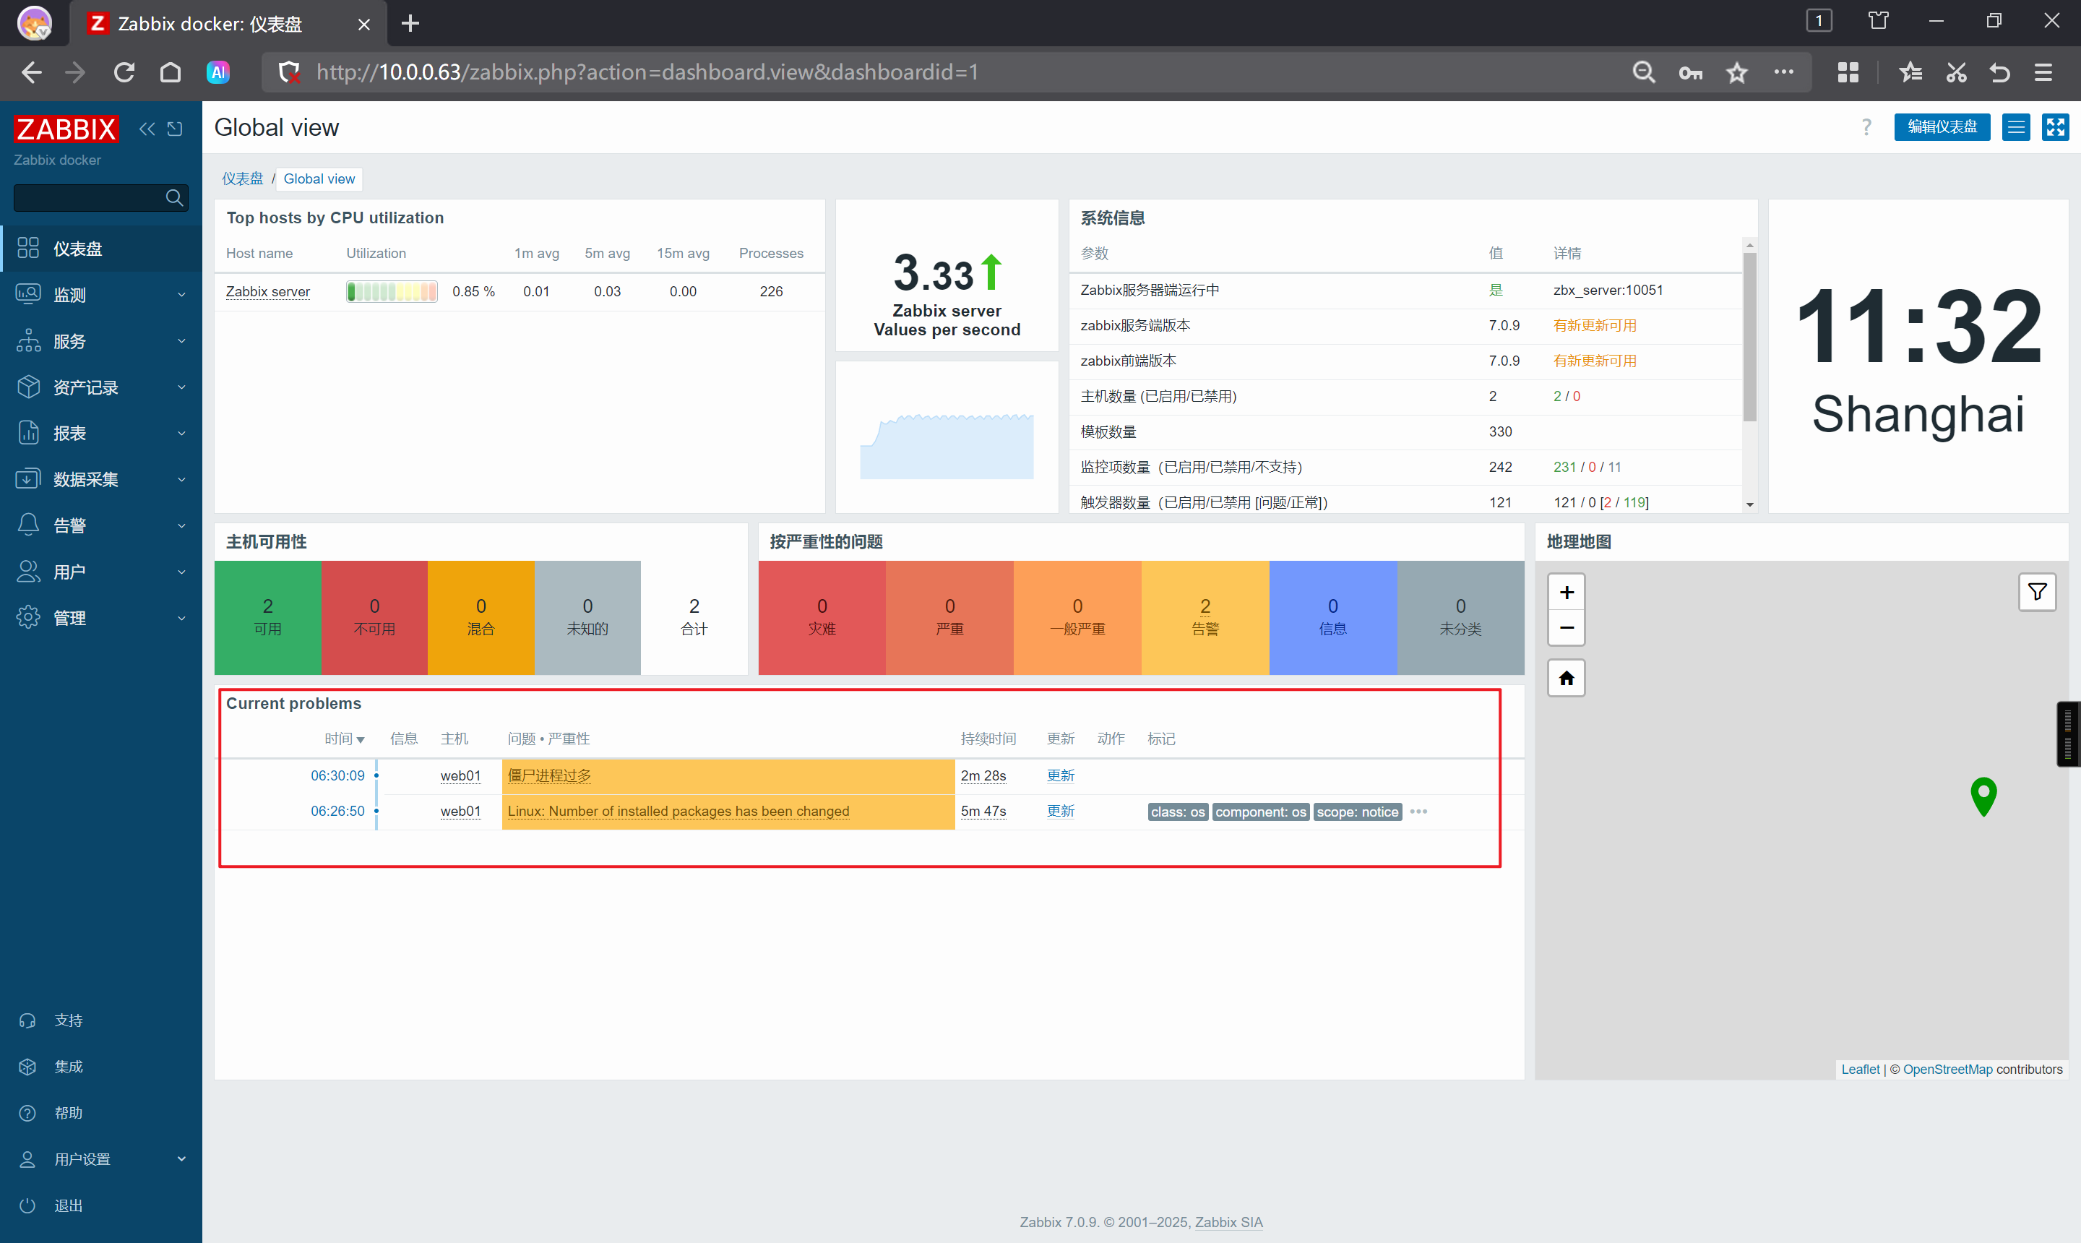The image size is (2081, 1243).
Task: Click the geomap home view icon
Action: click(1566, 678)
